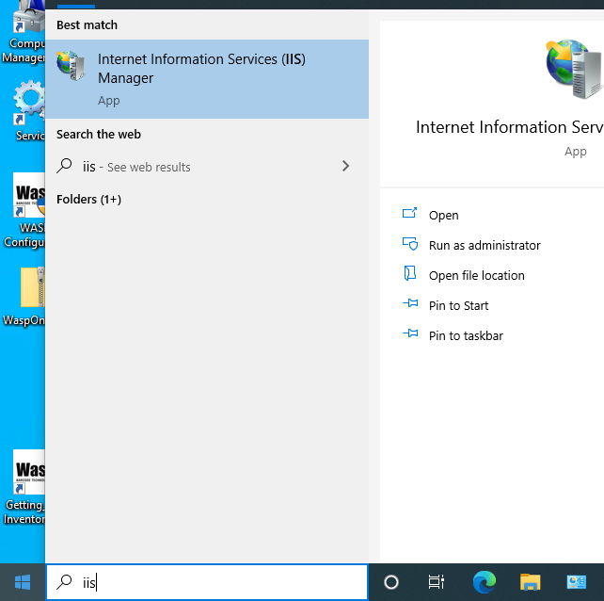
Task: Open Cortana circle in the taskbar
Action: (391, 582)
